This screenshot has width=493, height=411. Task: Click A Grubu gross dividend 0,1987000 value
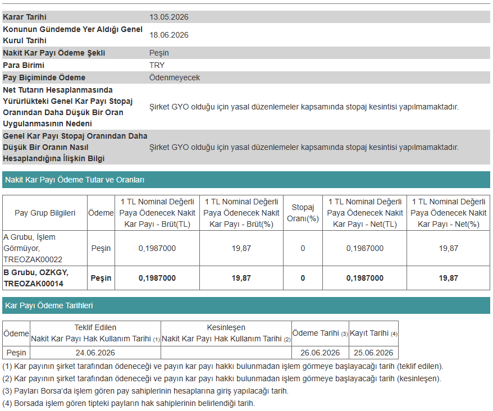(157, 248)
